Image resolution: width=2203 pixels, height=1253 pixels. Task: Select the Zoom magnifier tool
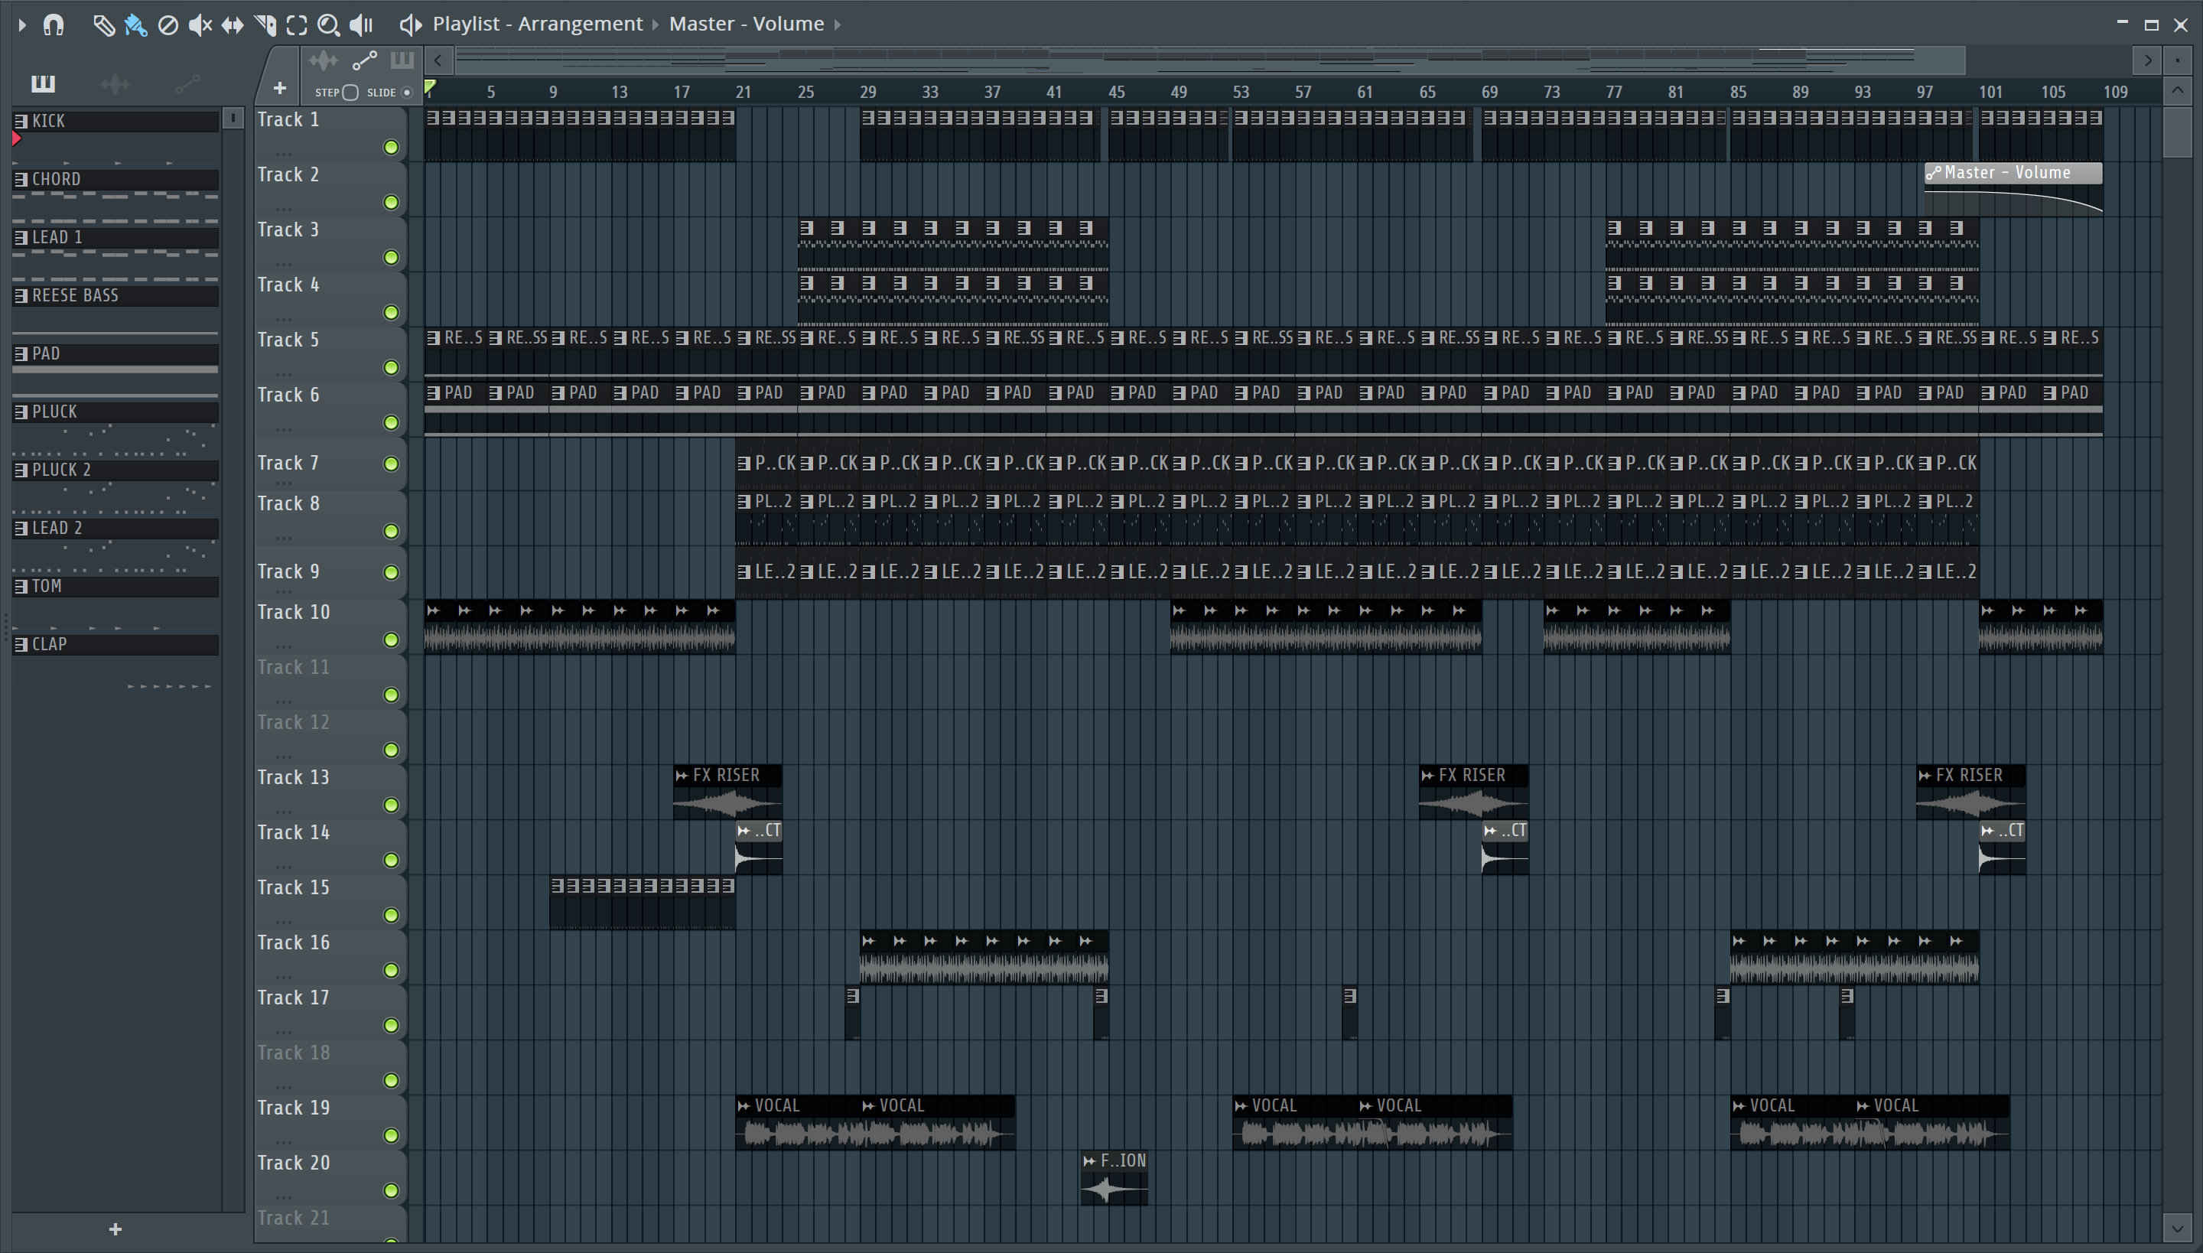(329, 25)
